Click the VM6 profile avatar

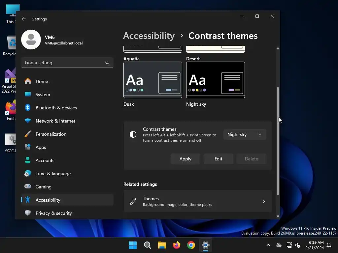[31, 40]
